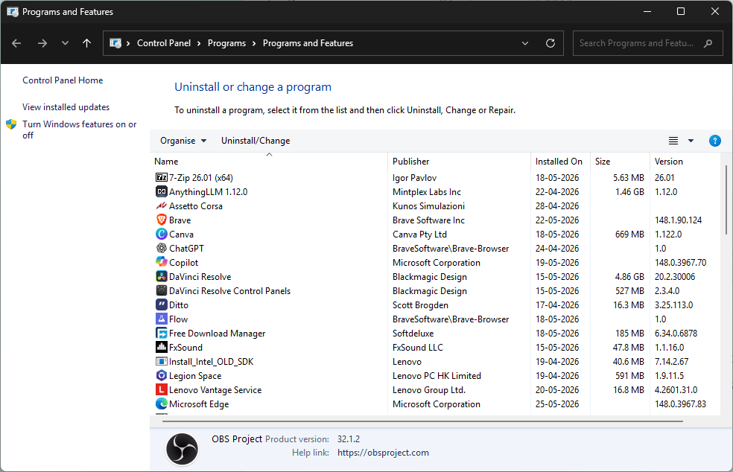Click the Copilot icon
Viewport: 733px width, 472px height.
(x=162, y=262)
